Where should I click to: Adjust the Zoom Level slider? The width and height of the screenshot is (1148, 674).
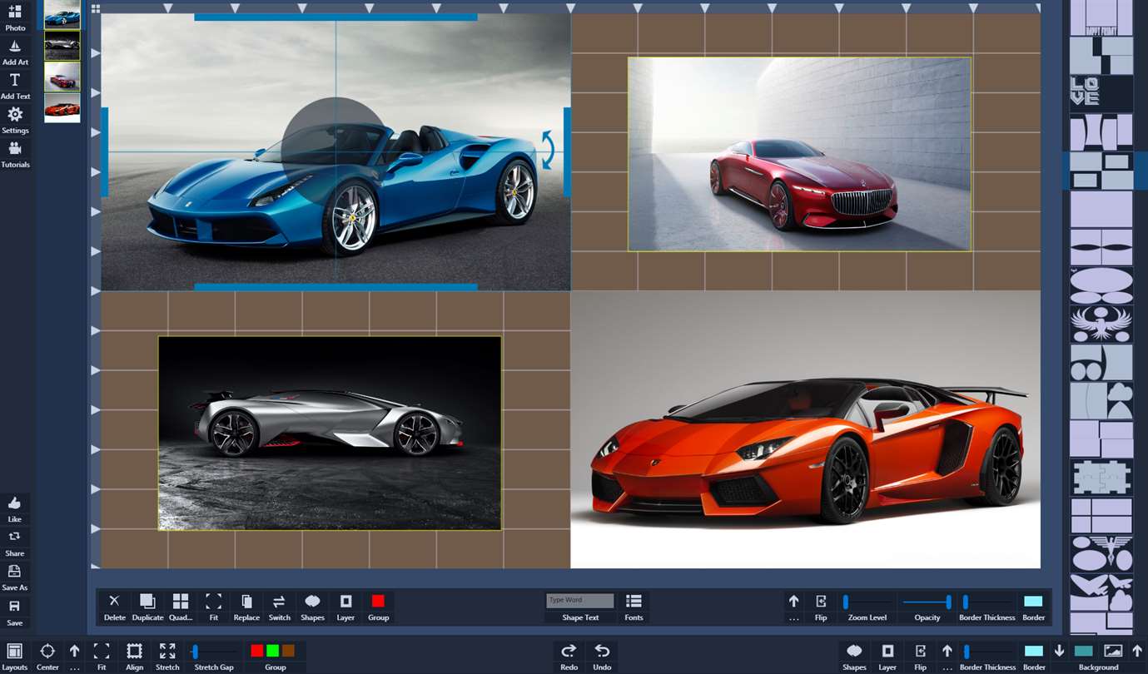click(x=867, y=602)
